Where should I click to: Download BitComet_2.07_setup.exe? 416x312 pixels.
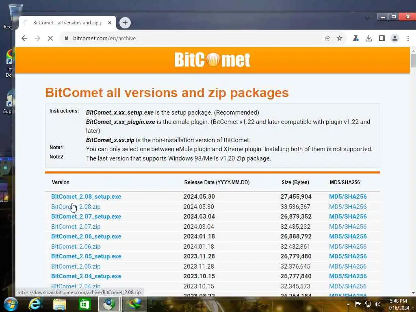click(x=86, y=217)
